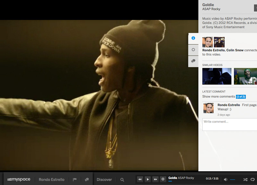This screenshot has width=257, height=185.
Task: Click the Wasup! :) comment text
Action: [224, 109]
